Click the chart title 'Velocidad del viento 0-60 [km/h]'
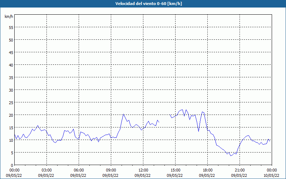This screenshot has height=179, width=286. (148, 4)
